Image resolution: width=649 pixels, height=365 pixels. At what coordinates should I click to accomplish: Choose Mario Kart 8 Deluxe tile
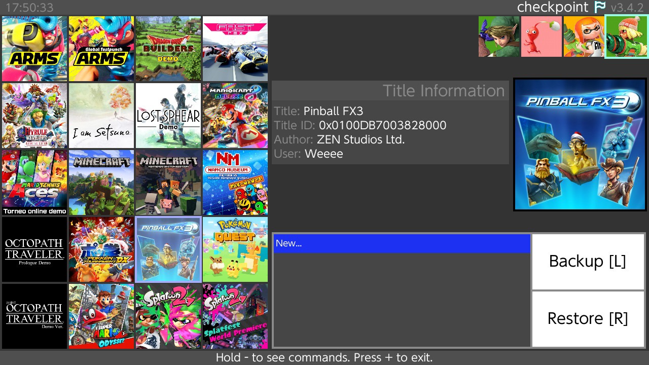pos(235,116)
